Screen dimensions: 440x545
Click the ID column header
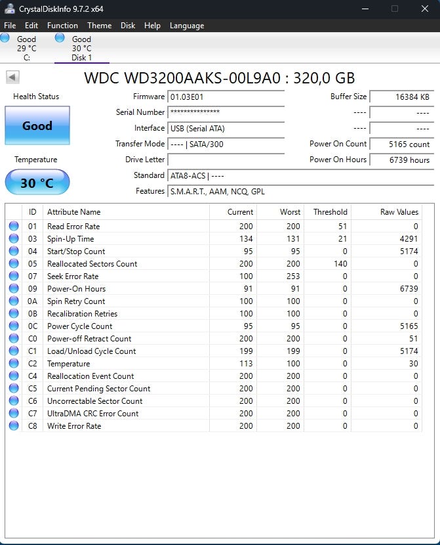(x=32, y=212)
